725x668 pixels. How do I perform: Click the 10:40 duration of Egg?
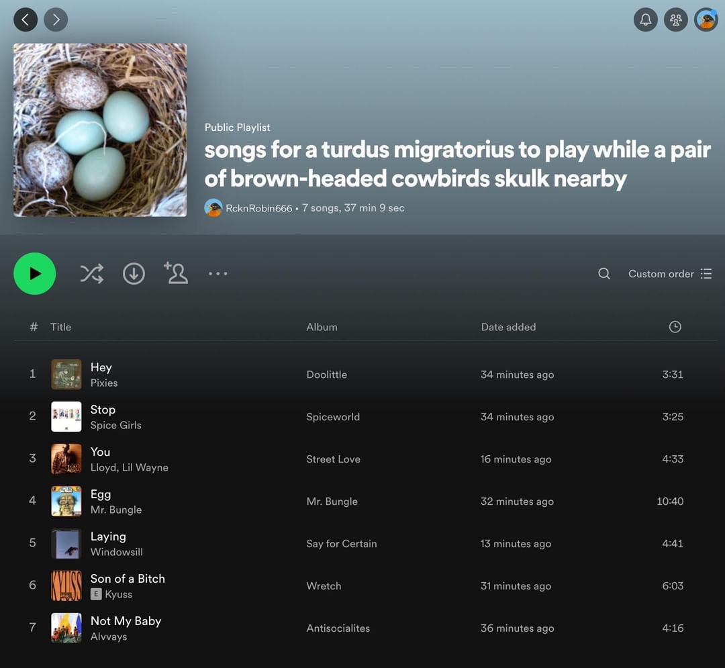670,501
